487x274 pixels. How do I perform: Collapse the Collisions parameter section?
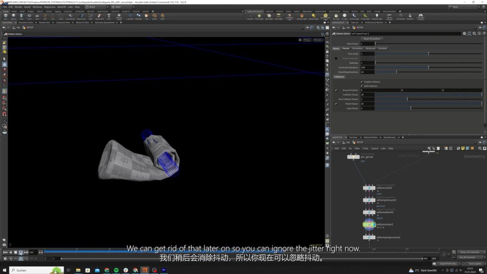[339, 77]
